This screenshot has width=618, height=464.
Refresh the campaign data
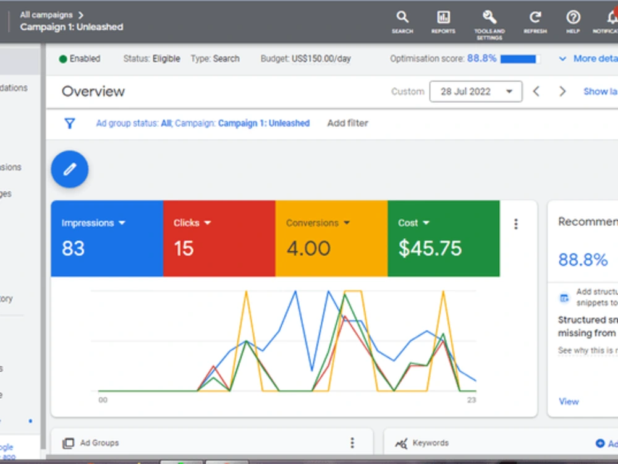point(535,22)
